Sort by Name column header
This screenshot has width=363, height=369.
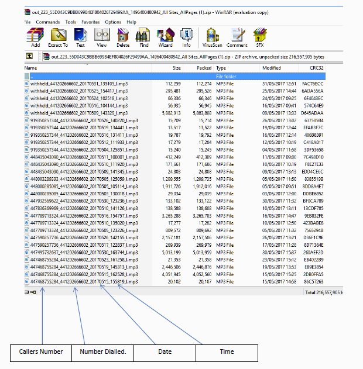click(88, 68)
